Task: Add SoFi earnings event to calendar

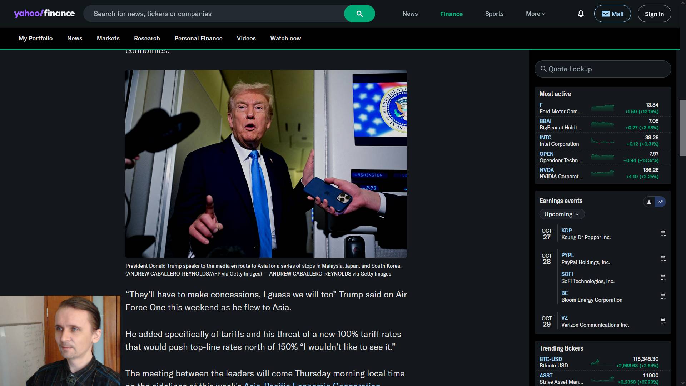Action: tap(663, 278)
